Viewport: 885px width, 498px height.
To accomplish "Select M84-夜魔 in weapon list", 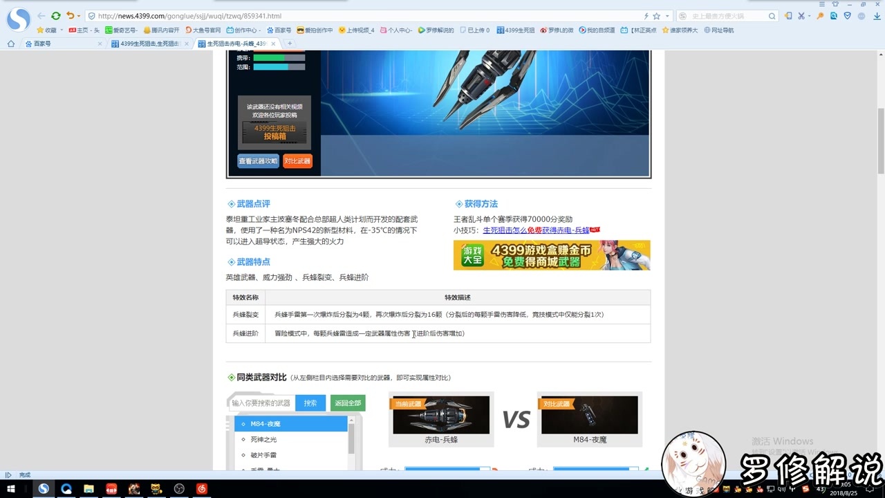I will (290, 424).
